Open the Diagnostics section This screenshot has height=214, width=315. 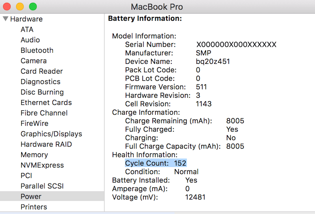pos(41,82)
